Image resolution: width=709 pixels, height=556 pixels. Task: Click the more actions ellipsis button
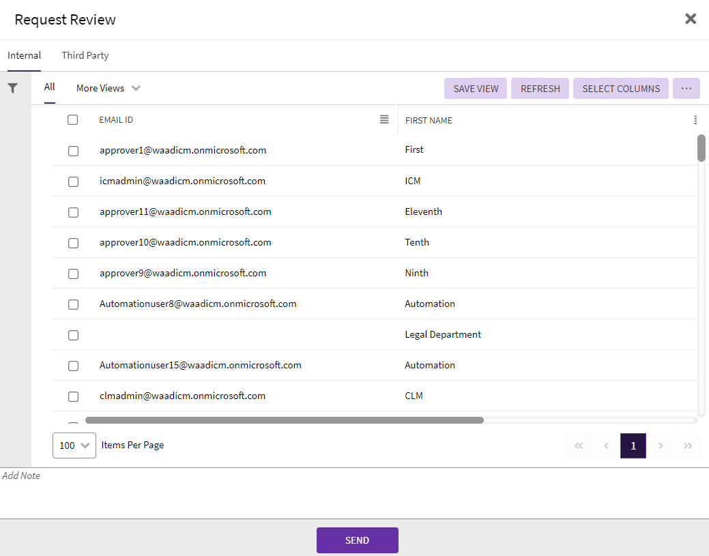click(686, 89)
